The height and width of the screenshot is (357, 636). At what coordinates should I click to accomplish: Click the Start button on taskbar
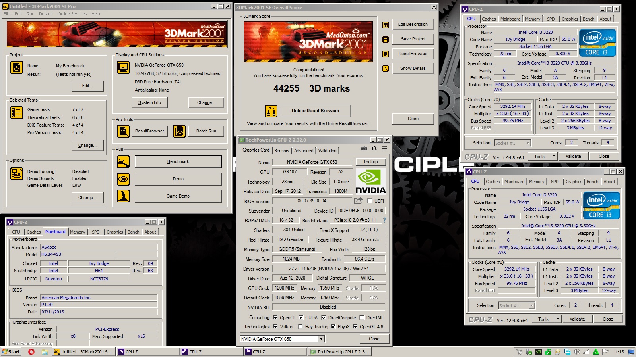tap(11, 352)
